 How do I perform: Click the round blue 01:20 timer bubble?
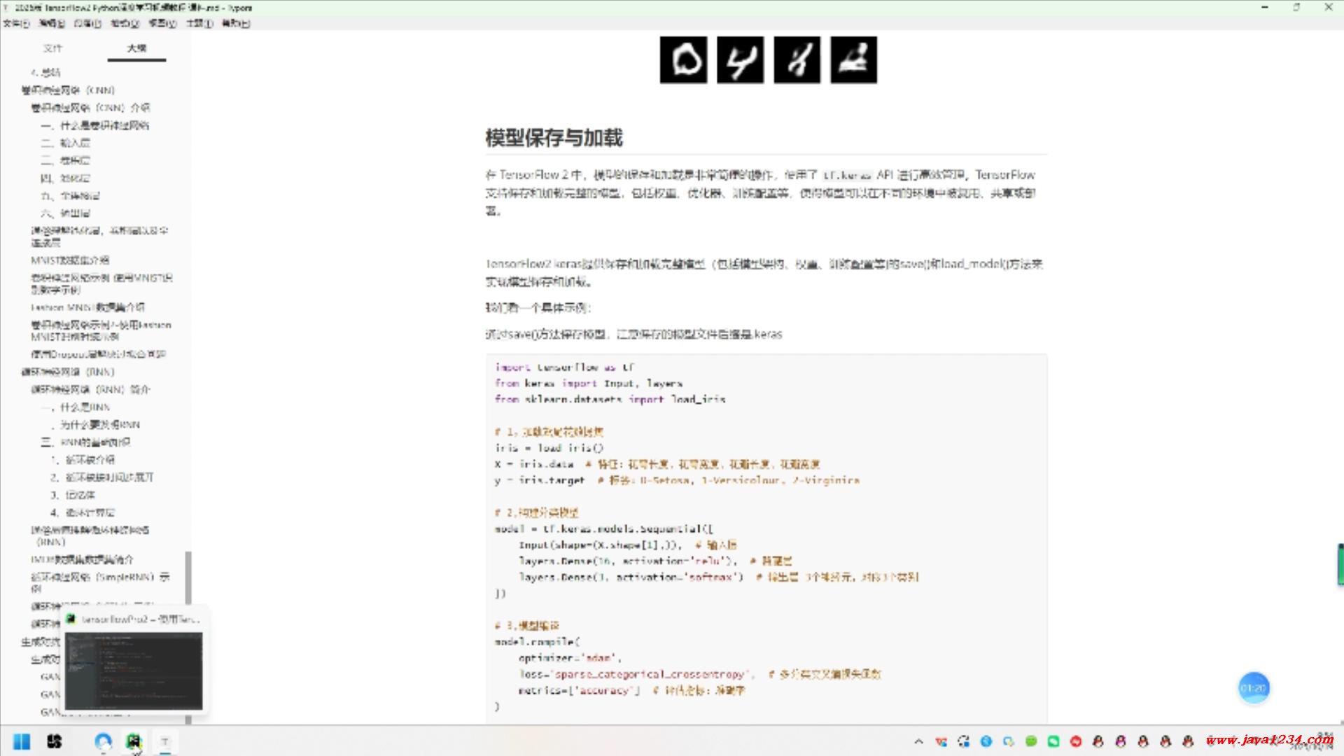click(1253, 688)
